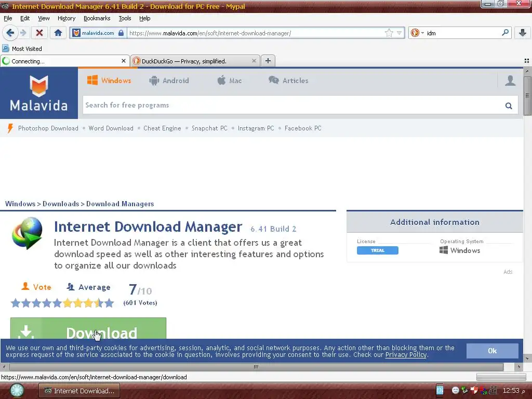Open the start menu orb on the taskbar
Viewport: 532px width, 399px height.
click(17, 391)
